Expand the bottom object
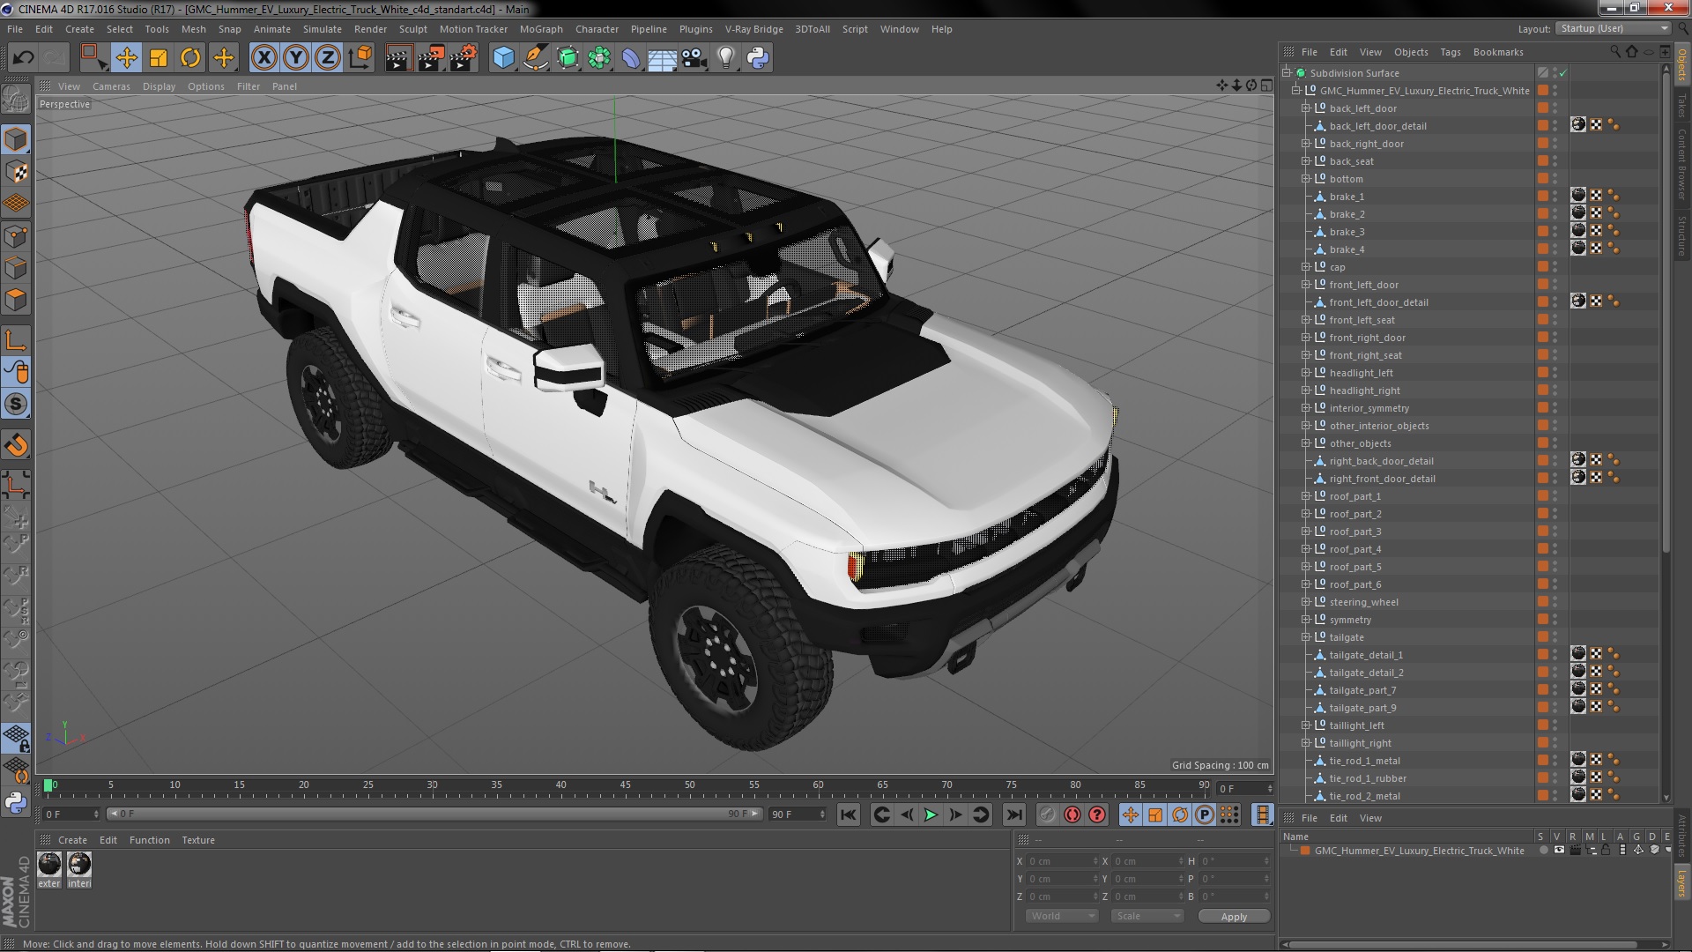The height and width of the screenshot is (952, 1692). click(1306, 179)
